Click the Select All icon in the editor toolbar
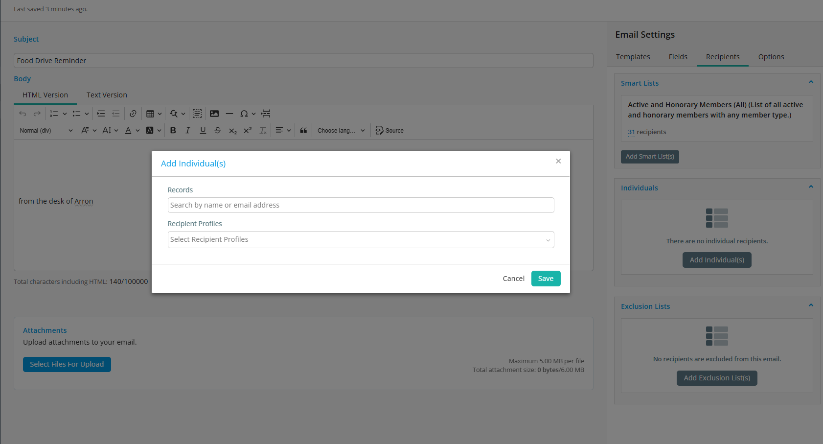The image size is (823, 444). [197, 114]
